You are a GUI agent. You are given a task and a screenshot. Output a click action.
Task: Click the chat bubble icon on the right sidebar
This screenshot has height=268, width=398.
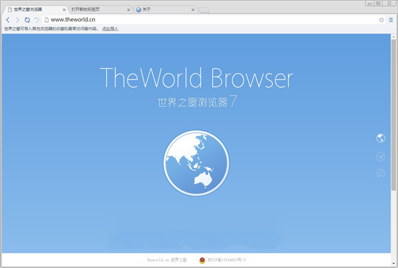click(381, 173)
